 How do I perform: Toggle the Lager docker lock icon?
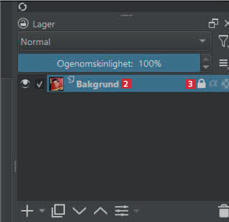click(x=23, y=24)
